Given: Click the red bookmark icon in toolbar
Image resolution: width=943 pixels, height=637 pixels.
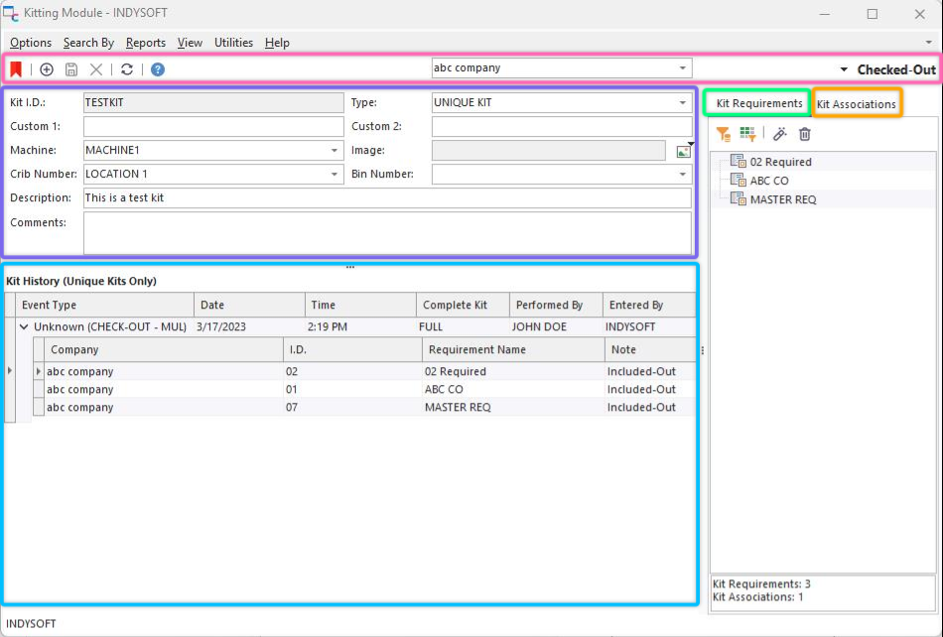Looking at the screenshot, I should click(x=16, y=69).
